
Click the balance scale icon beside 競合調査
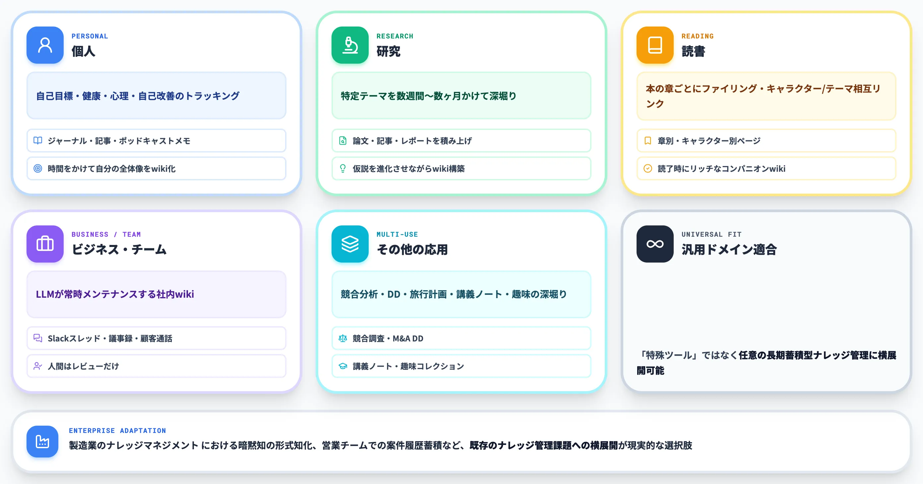pyautogui.click(x=343, y=338)
